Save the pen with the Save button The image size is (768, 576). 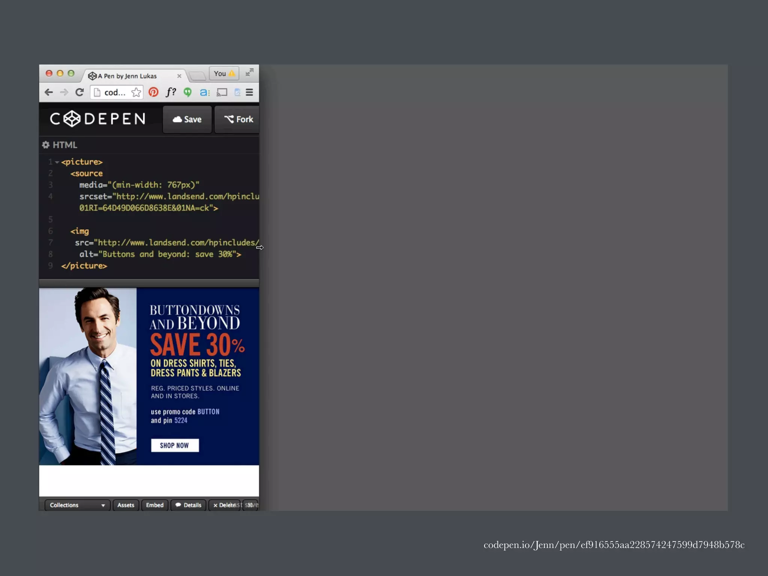point(187,119)
